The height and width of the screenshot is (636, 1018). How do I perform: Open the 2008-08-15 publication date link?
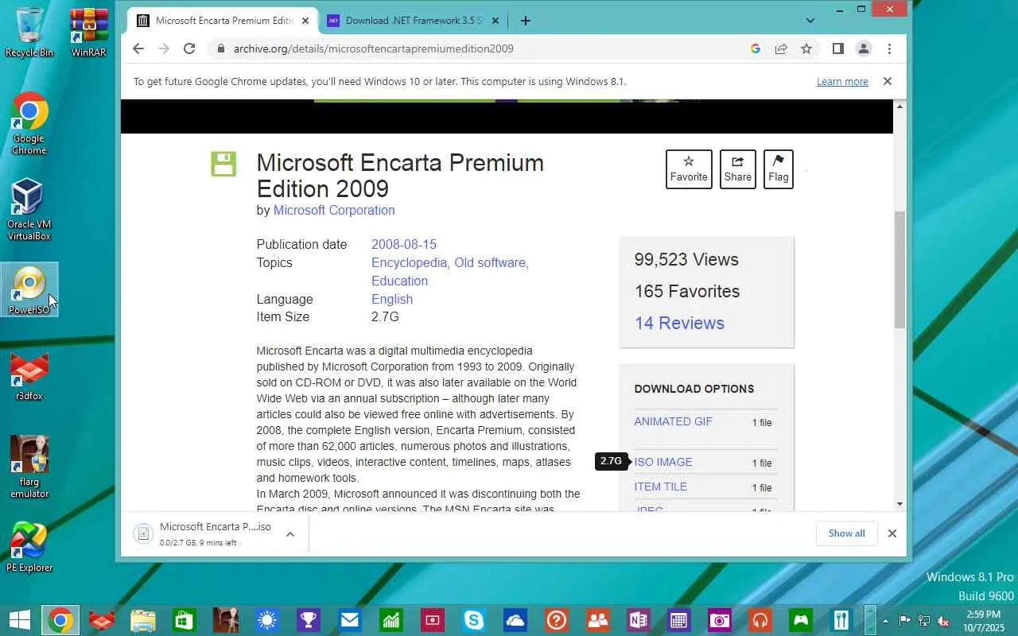(x=404, y=244)
